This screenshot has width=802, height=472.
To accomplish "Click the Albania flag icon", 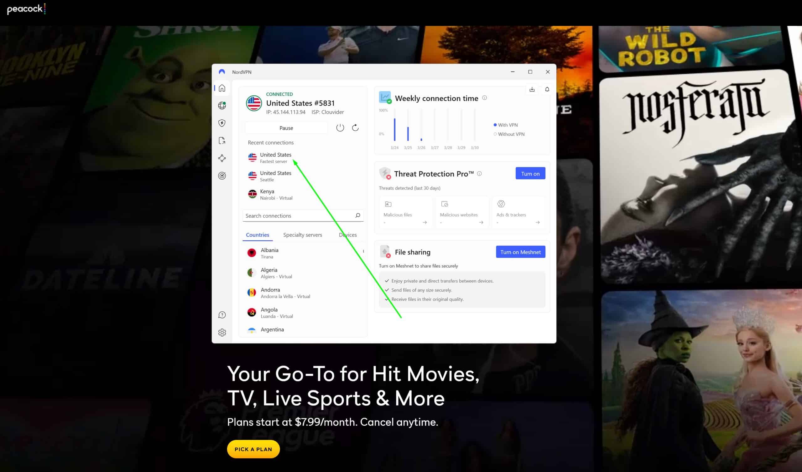I will coord(252,253).
